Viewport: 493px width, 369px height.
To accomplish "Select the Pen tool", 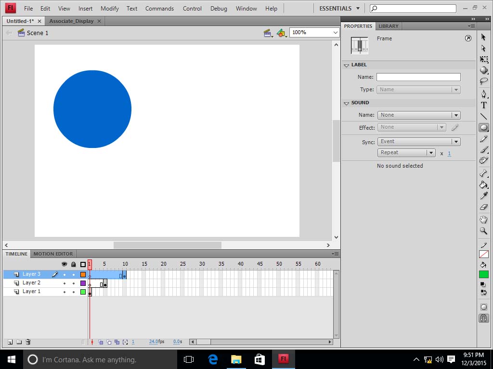I will (483, 94).
